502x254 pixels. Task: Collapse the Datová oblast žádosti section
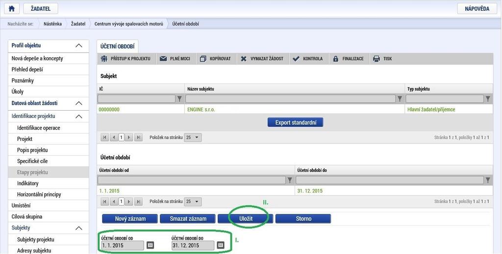79,103
